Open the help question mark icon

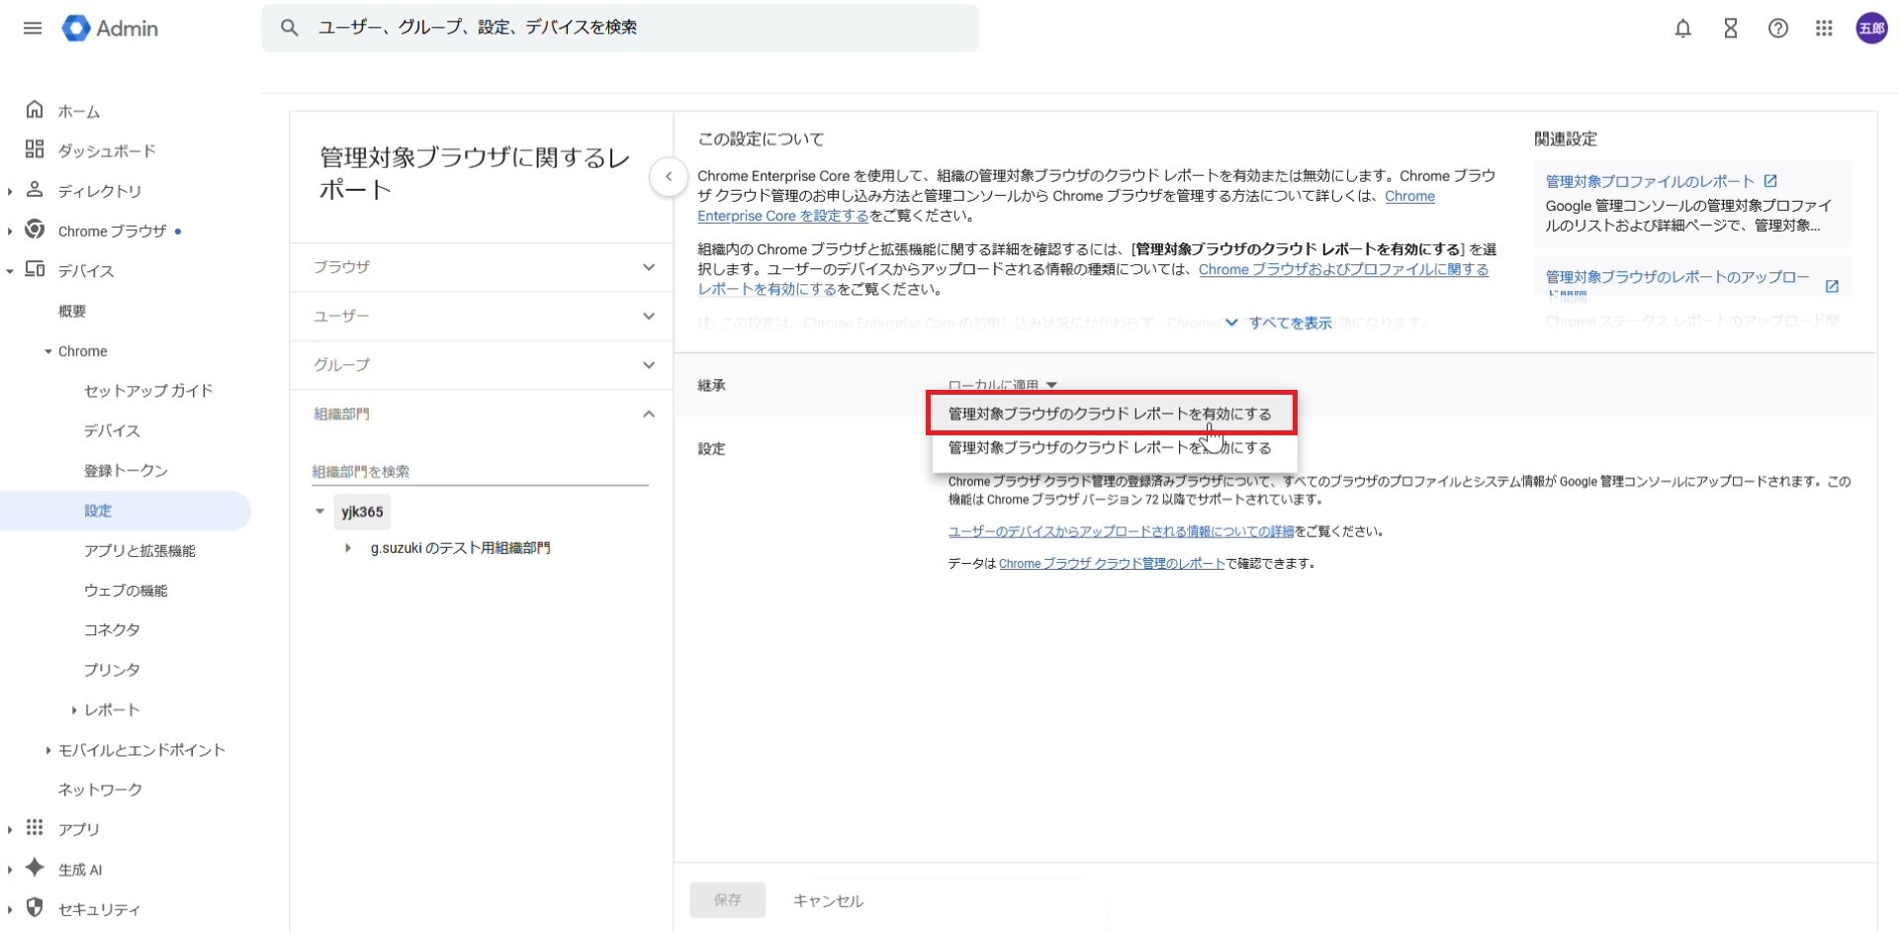click(x=1777, y=29)
